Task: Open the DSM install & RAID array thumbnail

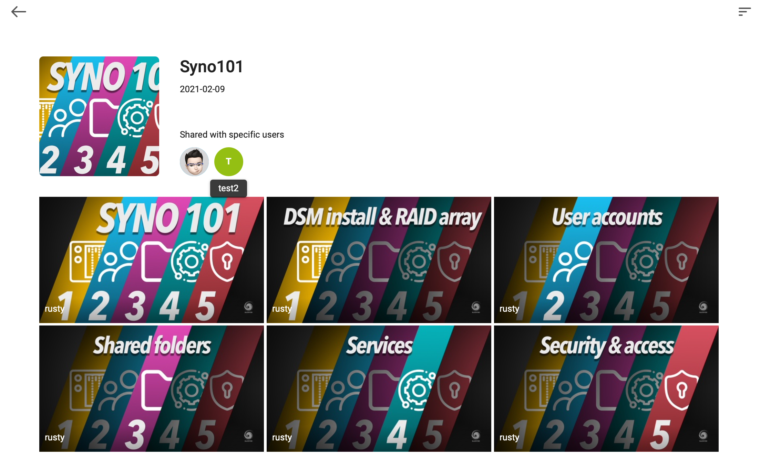Action: pos(379,260)
